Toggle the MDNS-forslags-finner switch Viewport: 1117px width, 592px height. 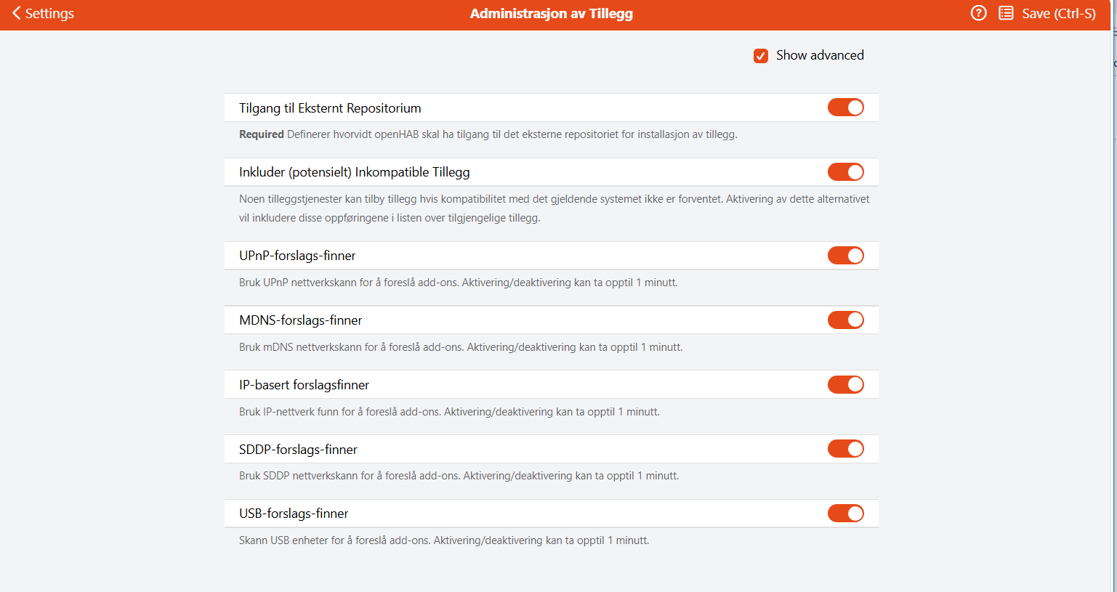click(846, 320)
